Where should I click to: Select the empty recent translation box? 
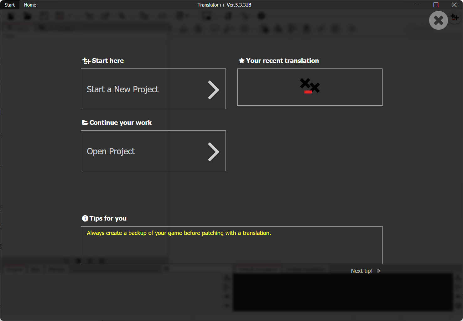(310, 87)
